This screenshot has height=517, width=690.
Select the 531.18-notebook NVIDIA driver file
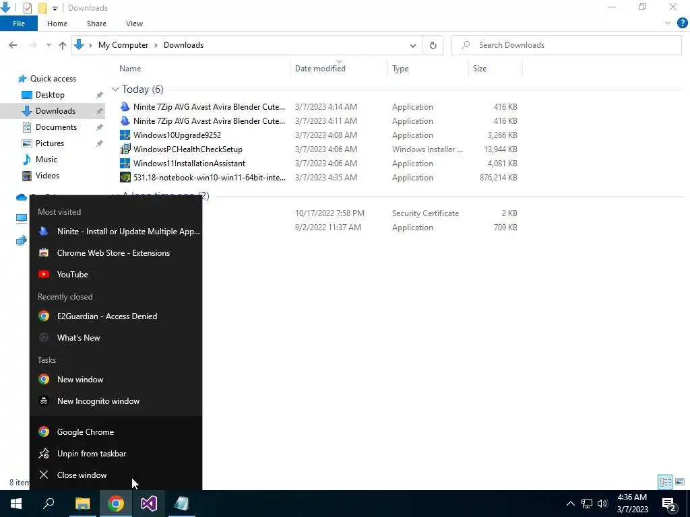coord(210,178)
